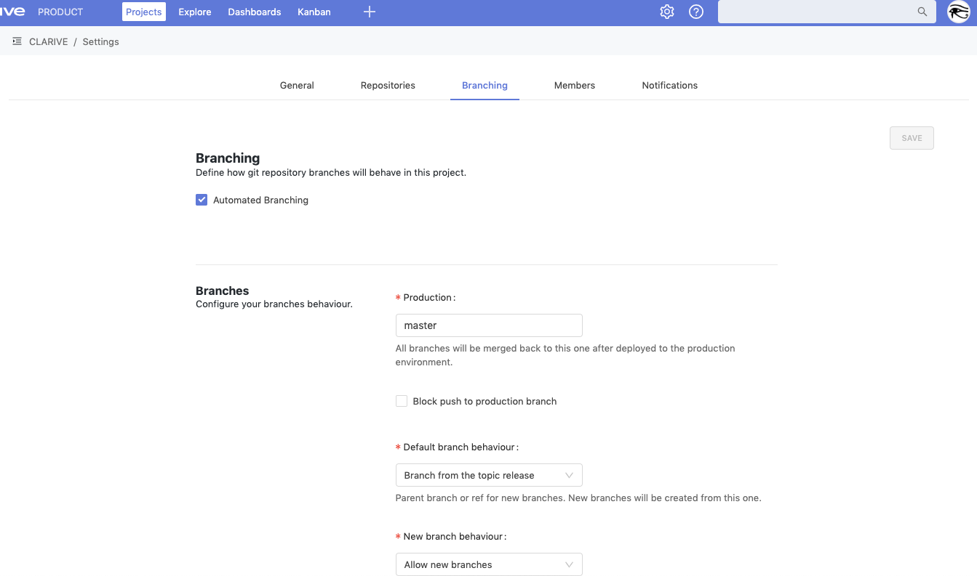Image resolution: width=977 pixels, height=576 pixels.
Task: Enable Block push to production branch
Action: [402, 401]
